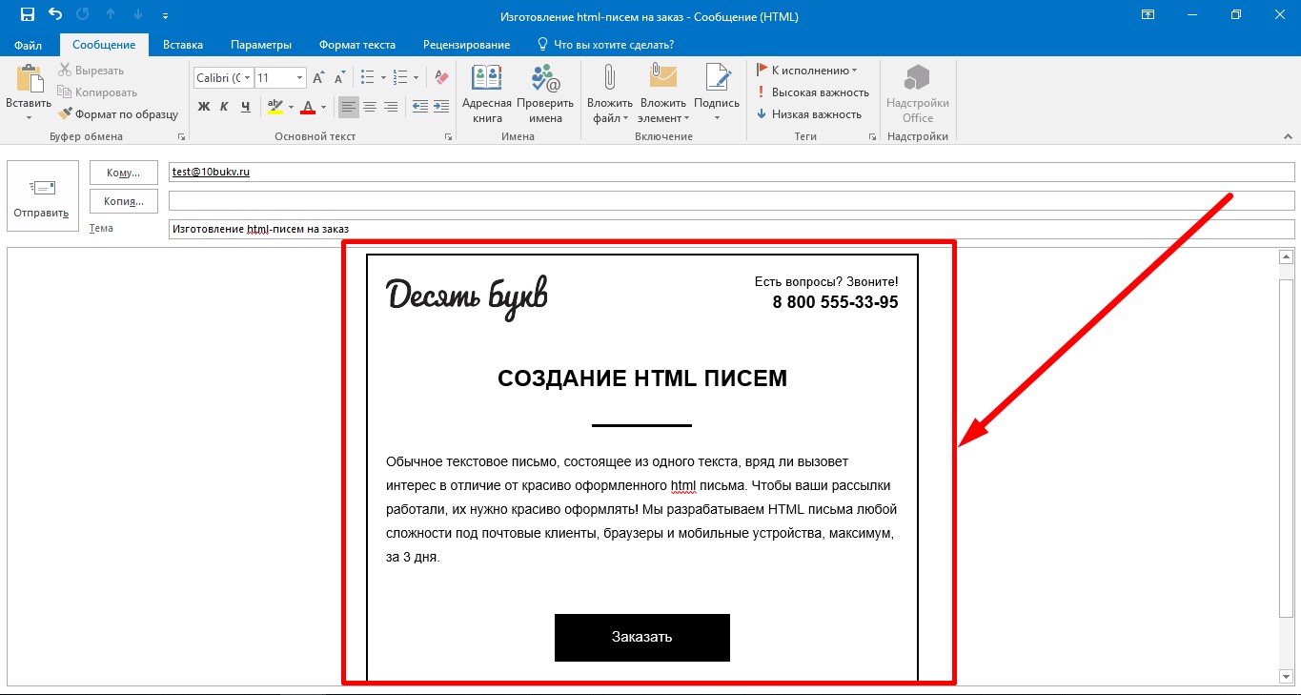Viewport: 1301px width, 695px height.
Task: Open the font size 11 dropdown
Action: [x=300, y=78]
